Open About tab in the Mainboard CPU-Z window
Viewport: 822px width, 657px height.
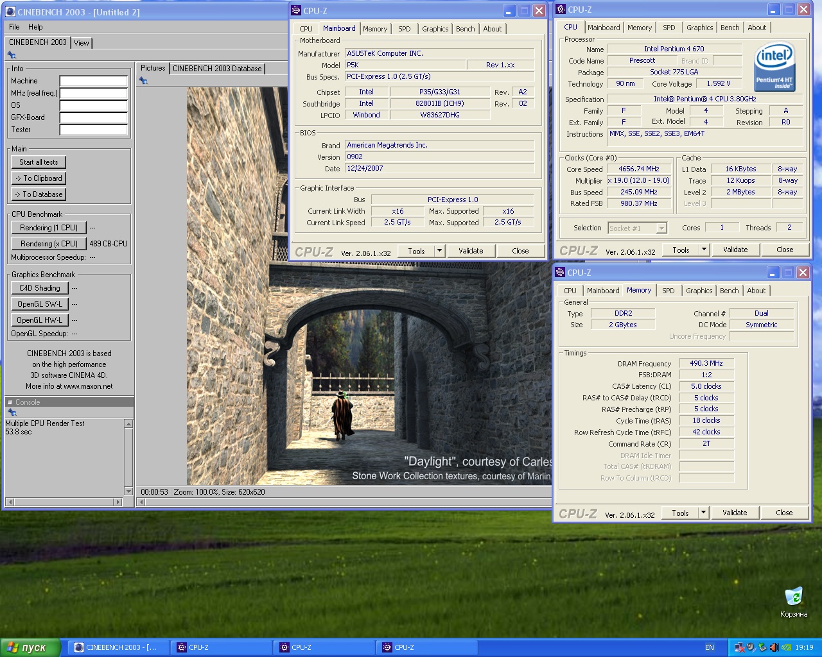[493, 29]
